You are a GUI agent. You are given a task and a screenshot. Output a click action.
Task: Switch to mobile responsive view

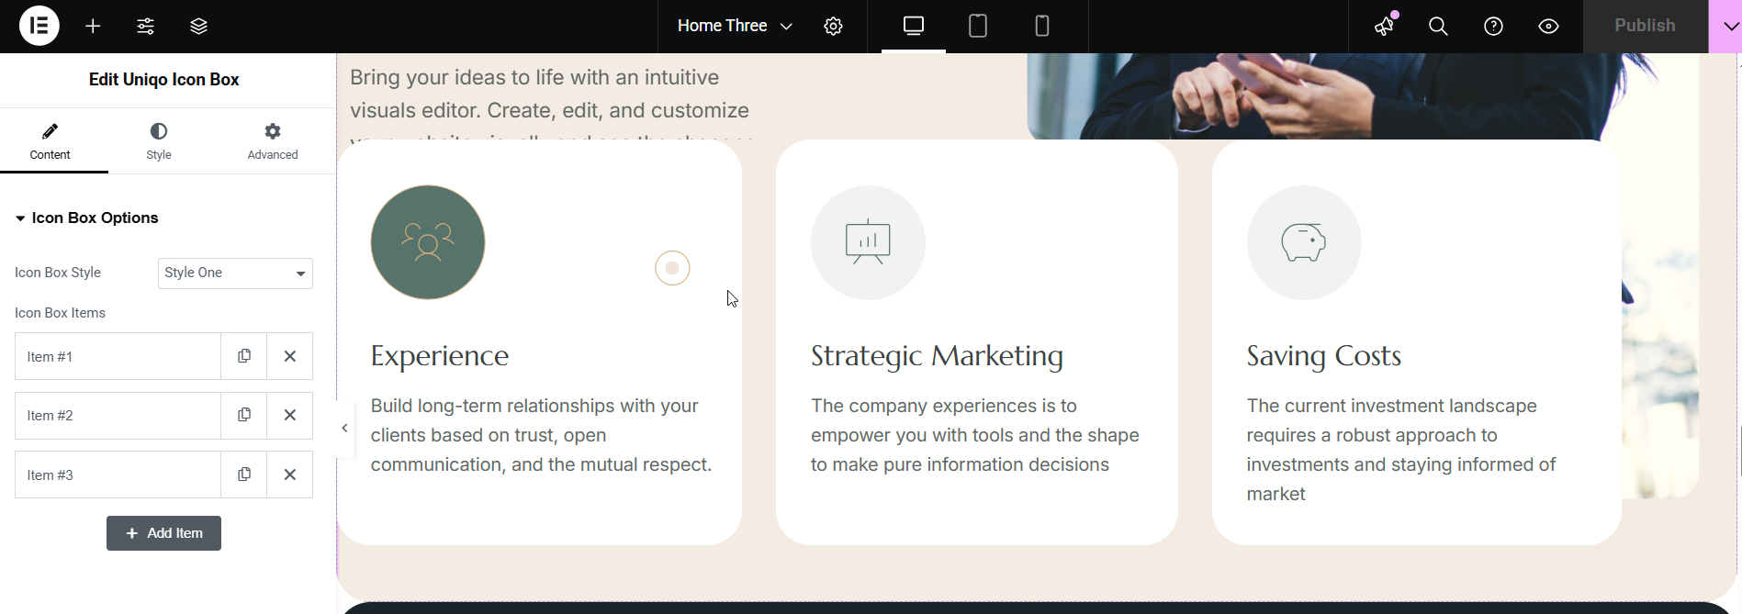coord(1042,27)
